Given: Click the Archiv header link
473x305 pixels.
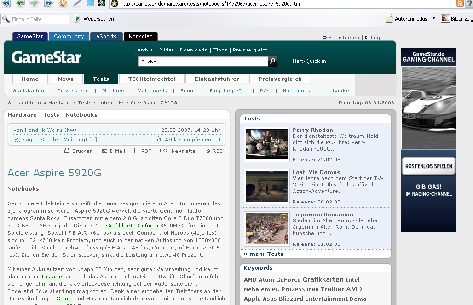Looking at the screenshot, I should (145, 50).
